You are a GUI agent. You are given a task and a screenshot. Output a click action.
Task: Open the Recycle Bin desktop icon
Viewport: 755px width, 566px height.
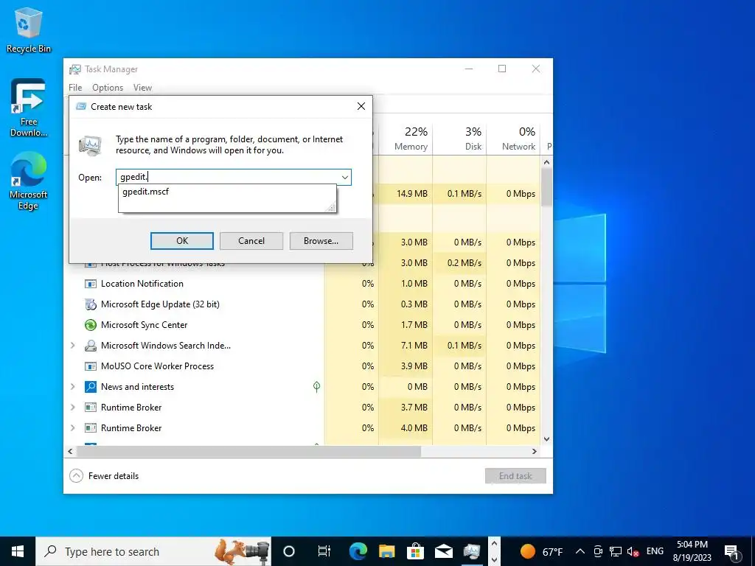(29, 29)
